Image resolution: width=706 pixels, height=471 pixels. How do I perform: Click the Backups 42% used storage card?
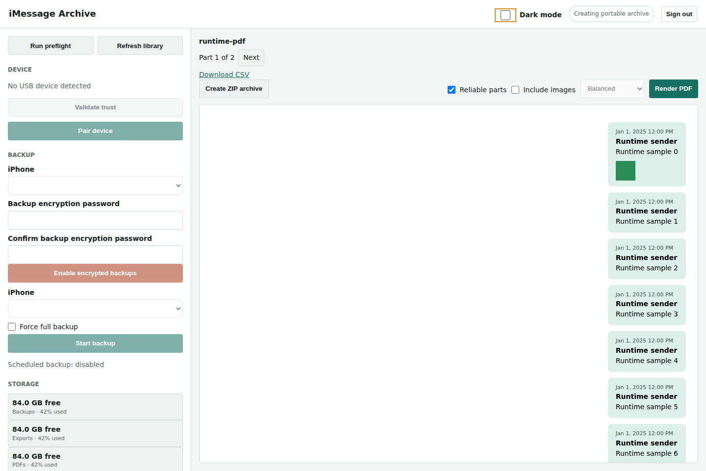(x=95, y=407)
